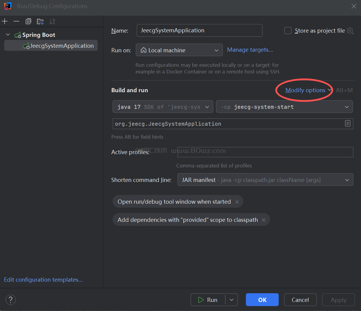Screen dimensions: 361x311
Task: Remove the selected configuration
Action: [16, 21]
